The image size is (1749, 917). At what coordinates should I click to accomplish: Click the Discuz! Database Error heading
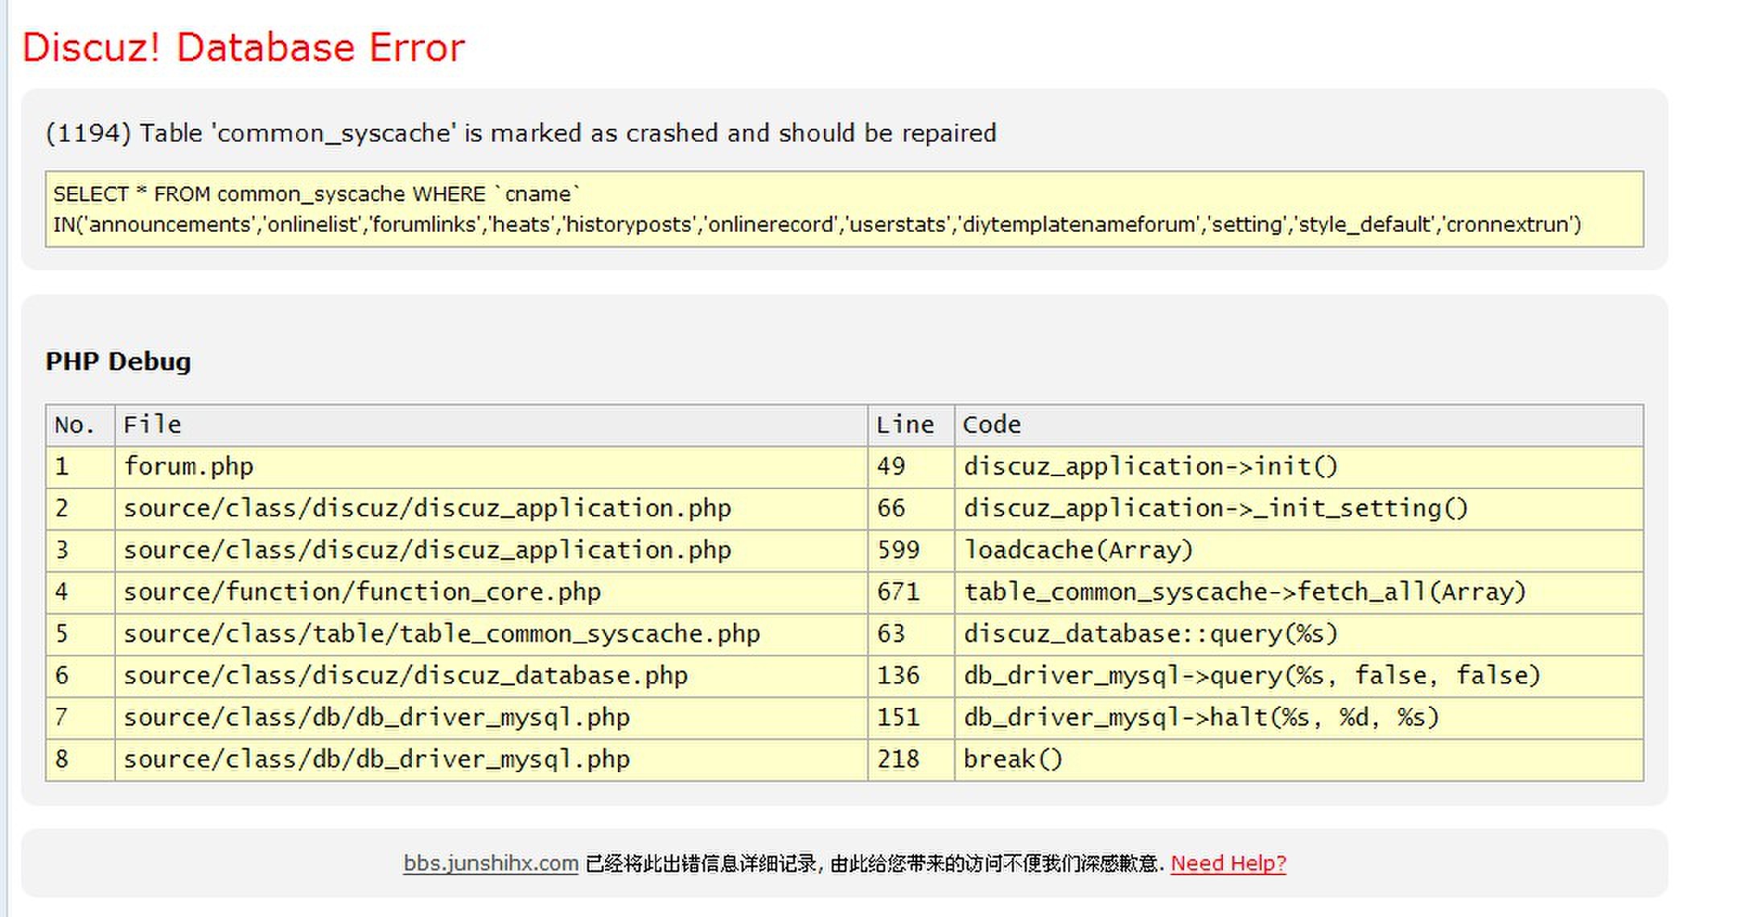243,47
